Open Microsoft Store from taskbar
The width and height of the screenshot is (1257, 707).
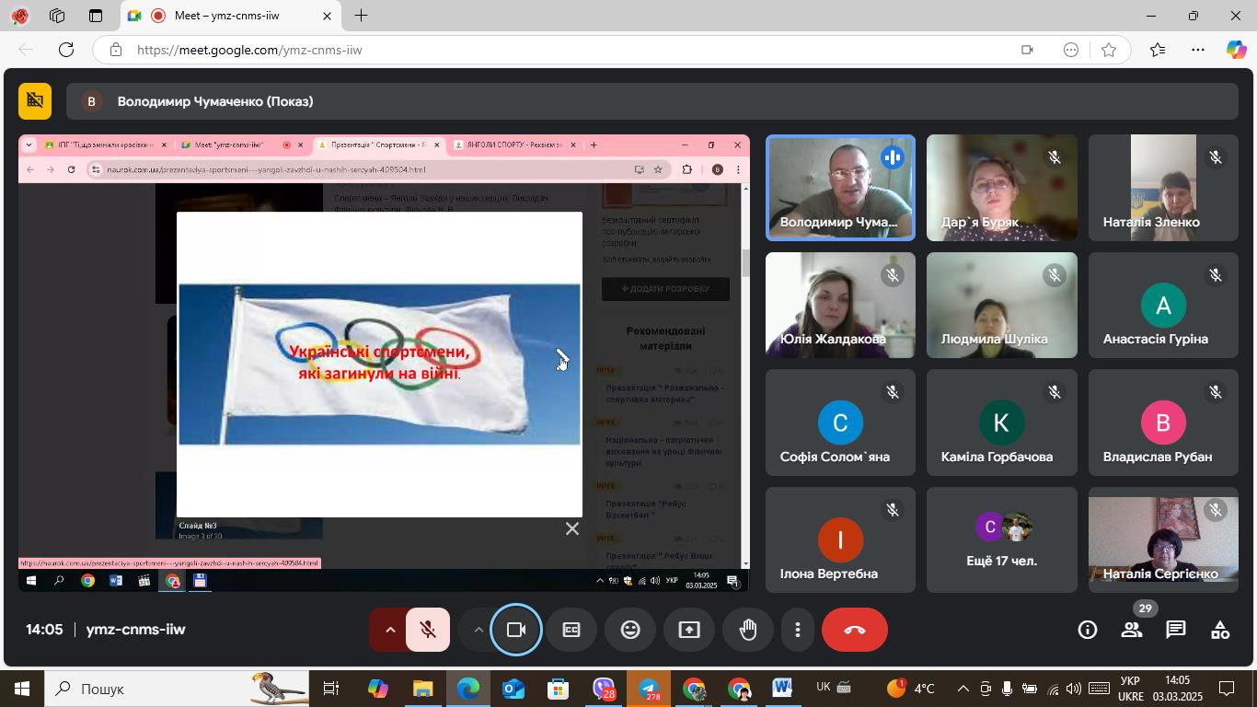[558, 689]
